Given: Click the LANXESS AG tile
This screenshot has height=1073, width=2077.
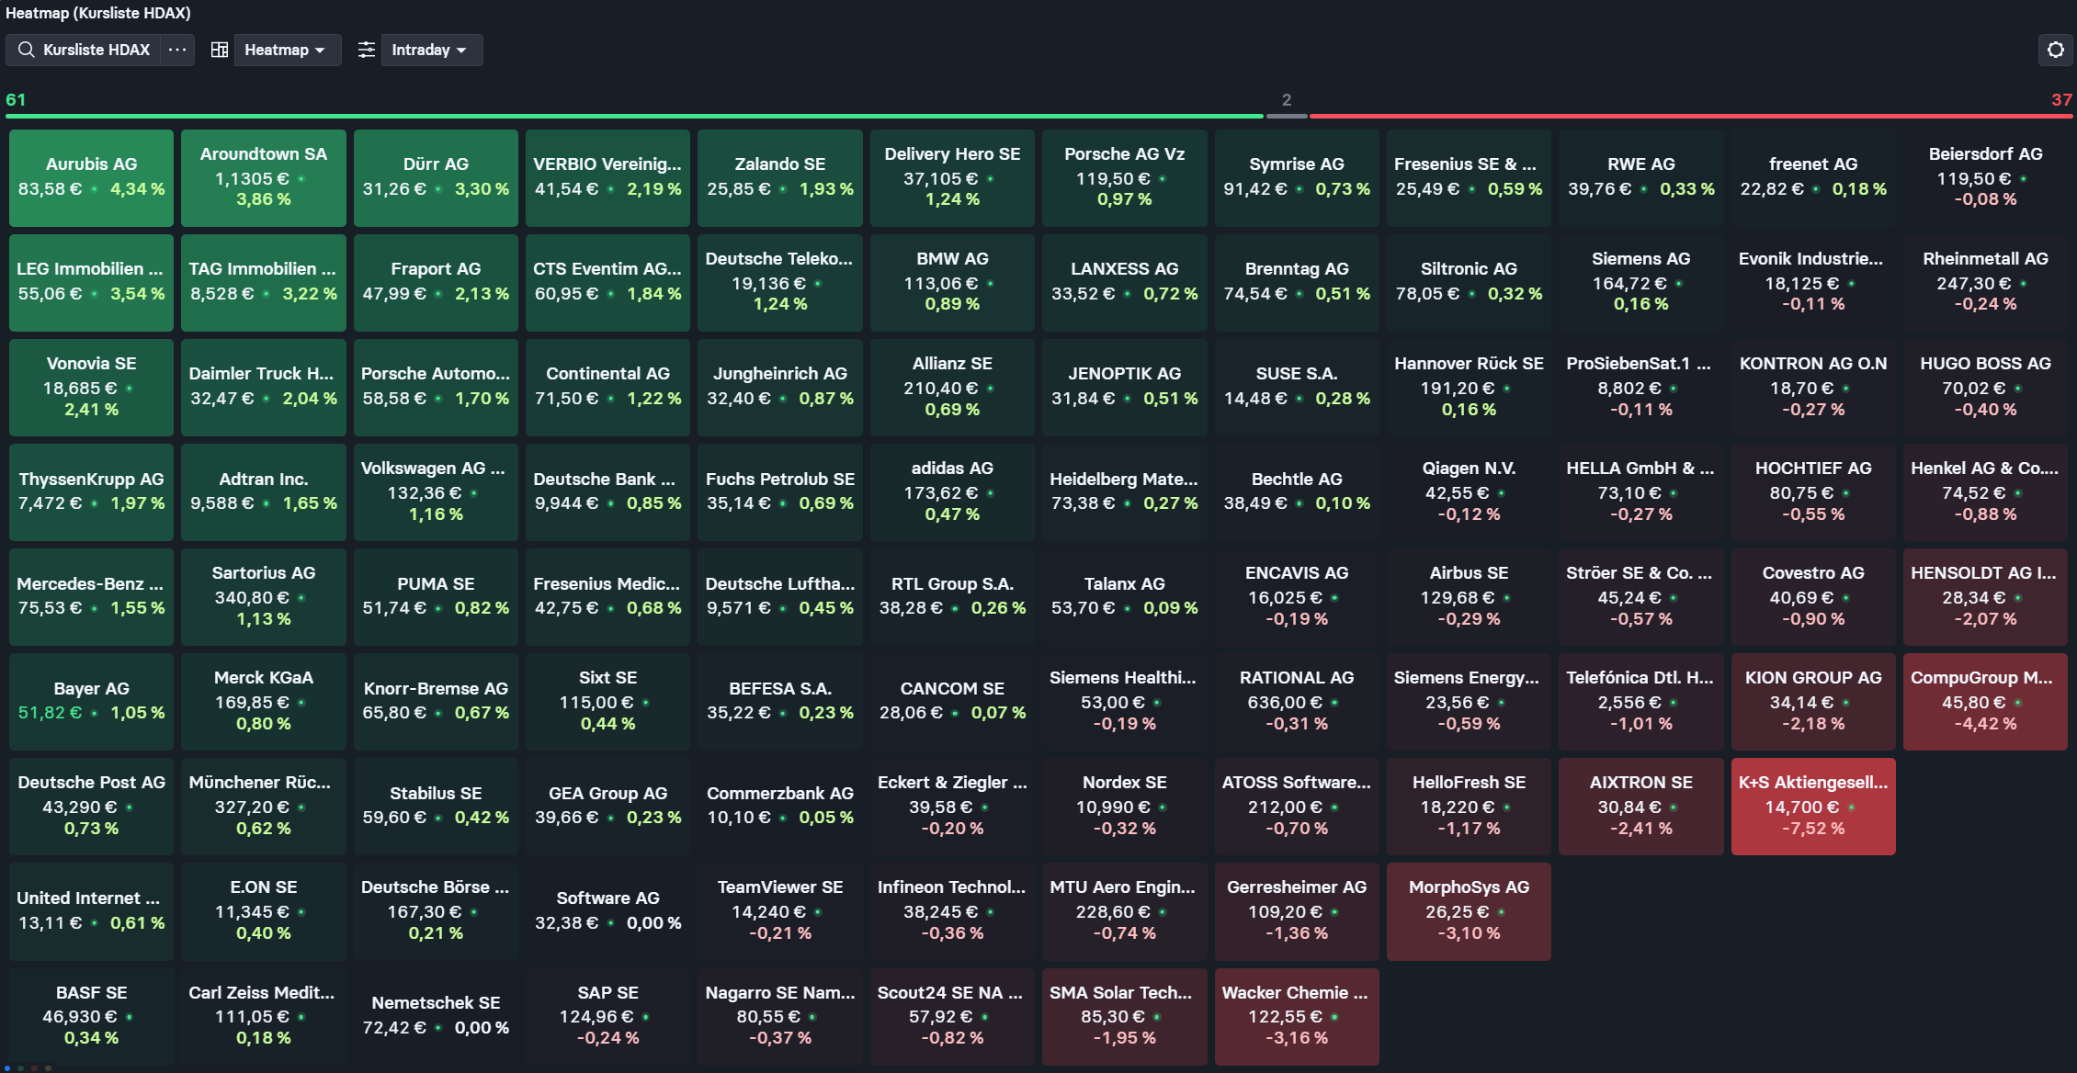Looking at the screenshot, I should point(1124,283).
